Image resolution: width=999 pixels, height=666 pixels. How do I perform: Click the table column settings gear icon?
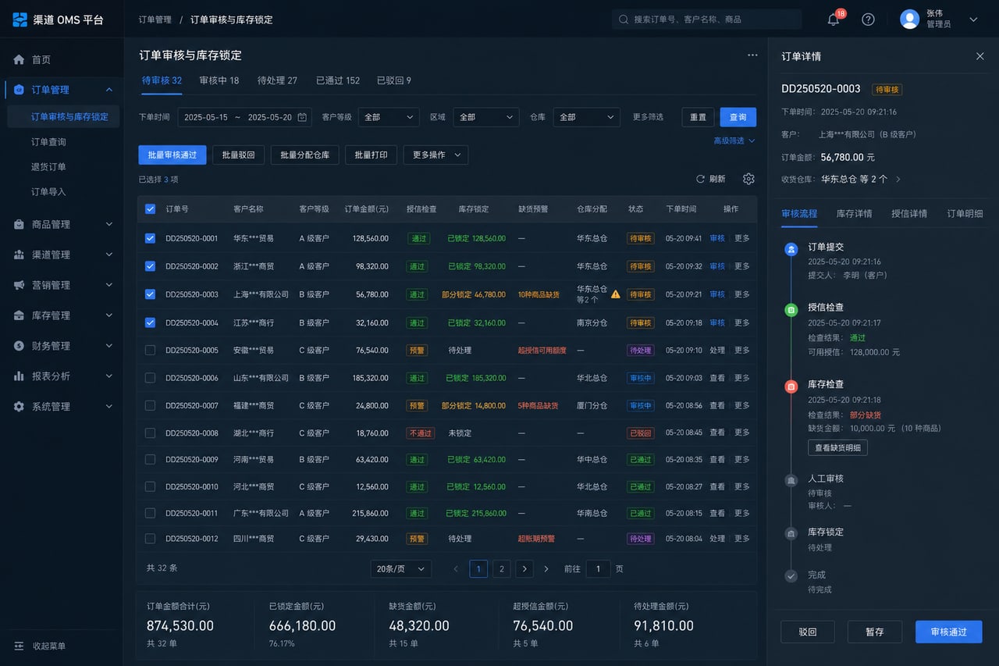click(748, 179)
